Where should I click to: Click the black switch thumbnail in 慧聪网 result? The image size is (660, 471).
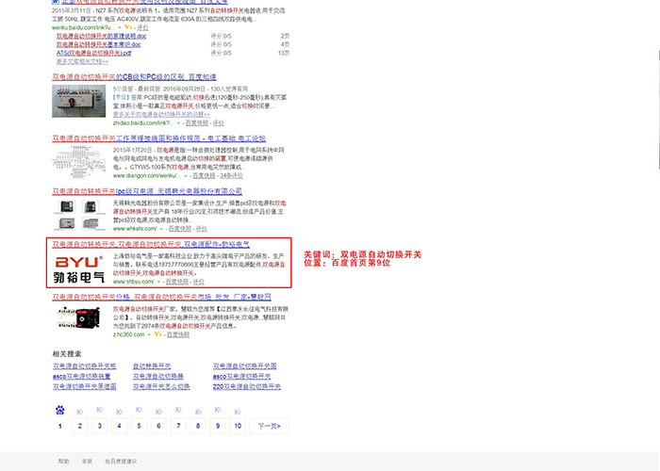pyautogui.click(x=78, y=318)
